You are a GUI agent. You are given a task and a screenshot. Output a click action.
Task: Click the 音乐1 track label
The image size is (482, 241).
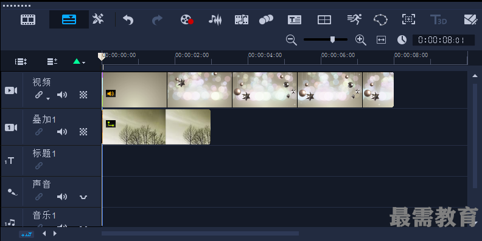(x=44, y=216)
